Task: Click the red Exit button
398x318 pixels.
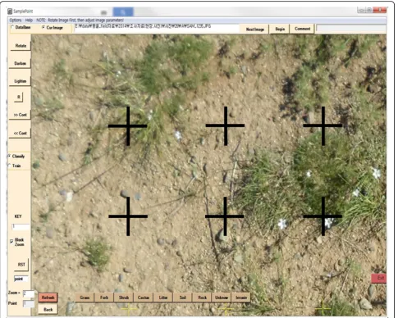Action: (379, 278)
